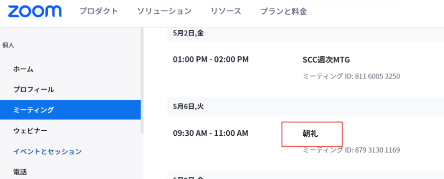Screen dimensions: 444x179
Task: Open the リソース menu
Action: [226, 11]
